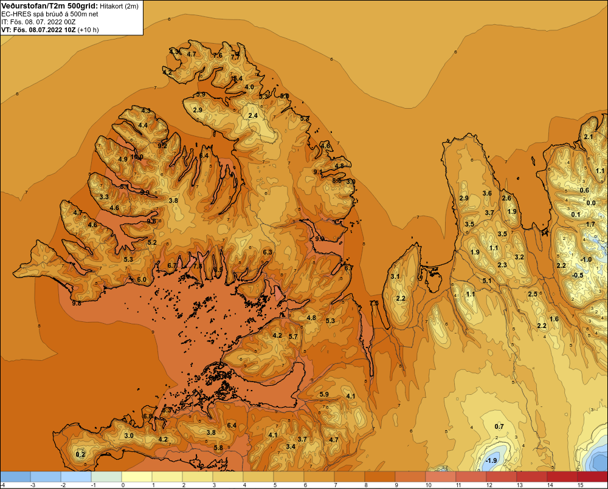Select the dark red legend swatch between 14 and 15
The image size is (608, 489).
562,477
